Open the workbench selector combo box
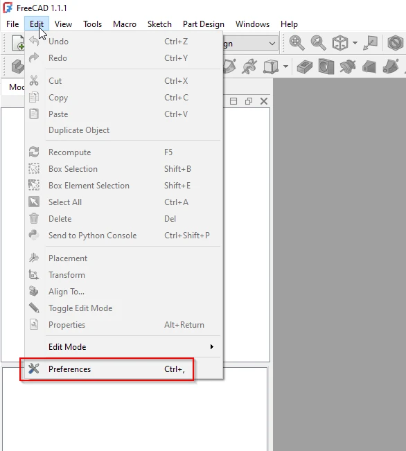 pyautogui.click(x=250, y=44)
